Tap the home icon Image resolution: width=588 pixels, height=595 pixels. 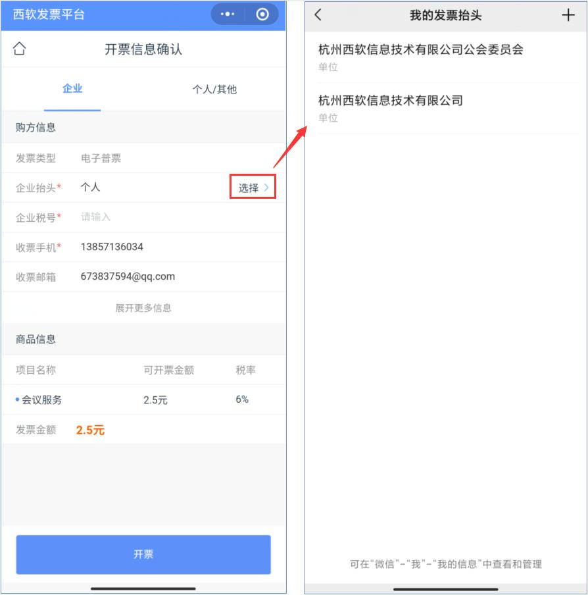click(19, 49)
